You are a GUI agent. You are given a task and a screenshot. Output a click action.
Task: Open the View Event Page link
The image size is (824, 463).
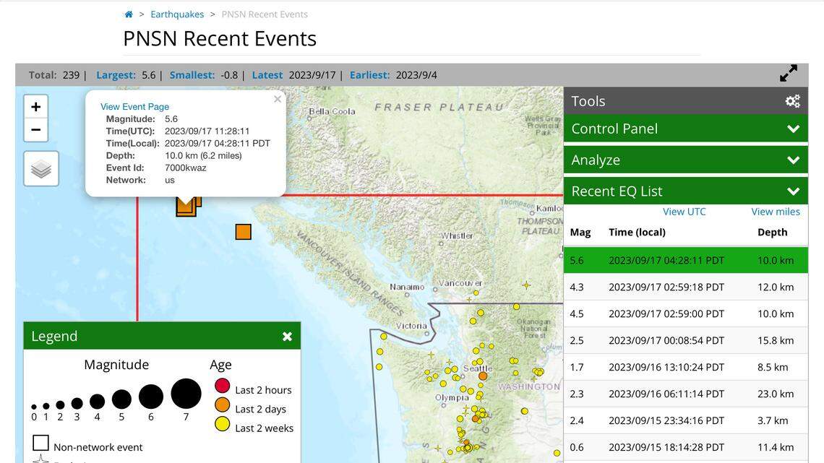click(x=134, y=106)
